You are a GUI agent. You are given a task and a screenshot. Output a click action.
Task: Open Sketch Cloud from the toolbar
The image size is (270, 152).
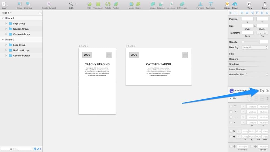tap(235, 4)
